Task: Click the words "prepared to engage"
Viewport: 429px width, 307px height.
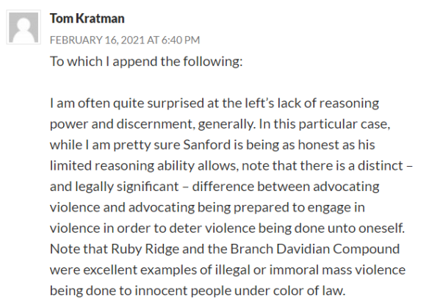Action: click(x=296, y=207)
